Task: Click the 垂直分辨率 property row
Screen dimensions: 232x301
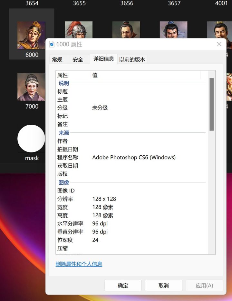Action: 132,232
